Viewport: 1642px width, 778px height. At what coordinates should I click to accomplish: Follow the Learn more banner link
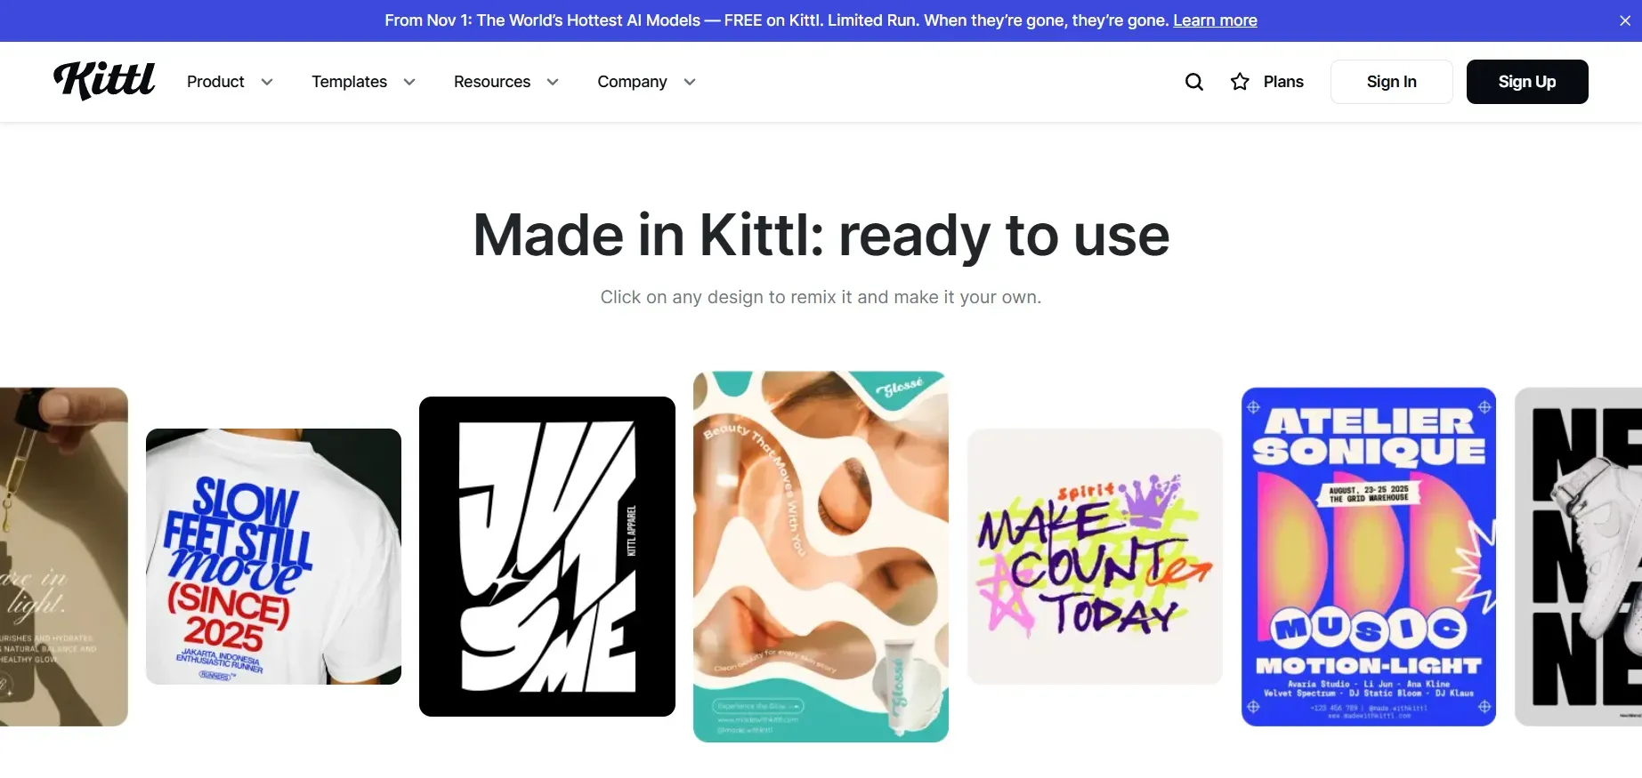point(1215,20)
